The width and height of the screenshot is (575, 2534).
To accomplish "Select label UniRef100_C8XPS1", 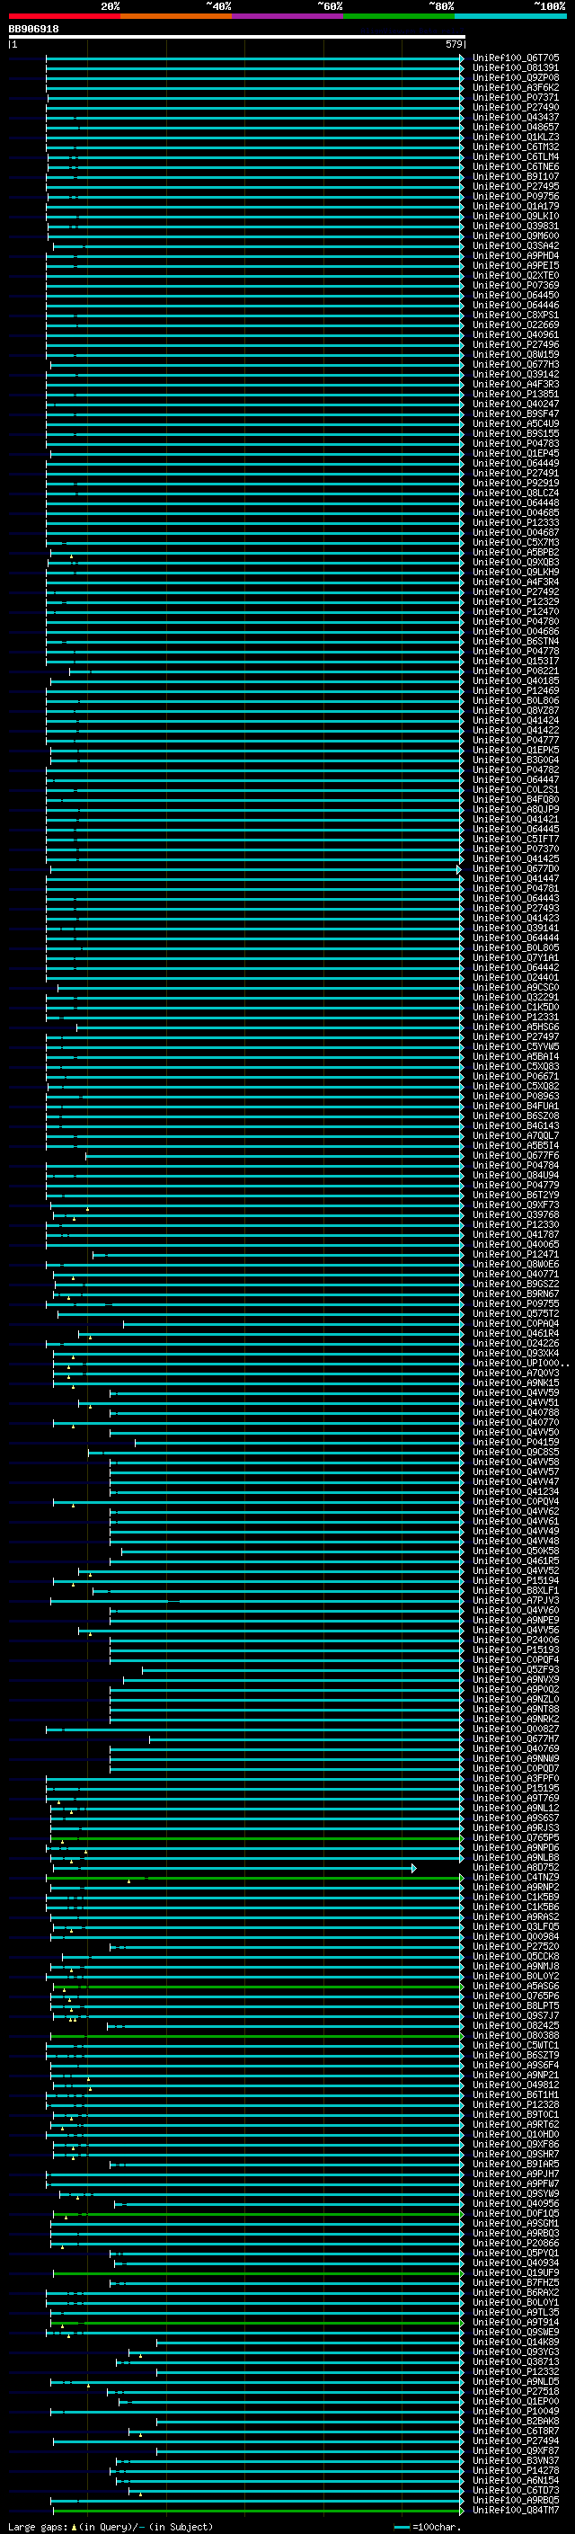I will pos(516,315).
